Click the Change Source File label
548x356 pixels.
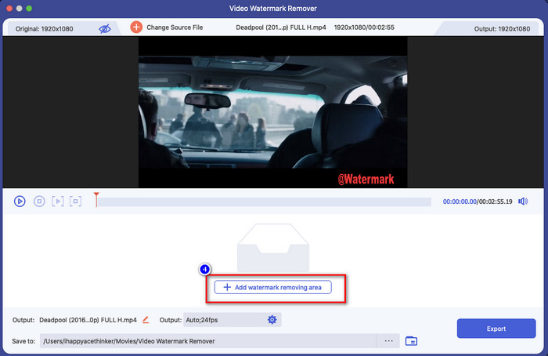175,27
